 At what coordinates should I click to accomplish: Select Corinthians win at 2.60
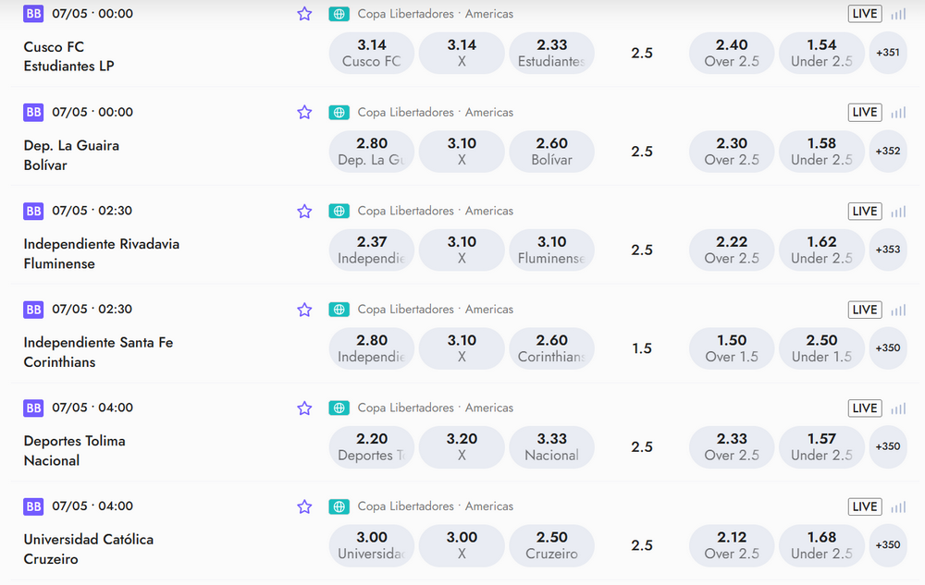(x=551, y=348)
